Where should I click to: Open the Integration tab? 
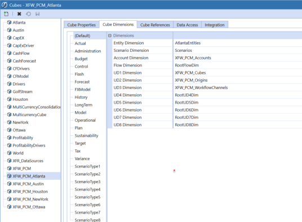tap(215, 25)
